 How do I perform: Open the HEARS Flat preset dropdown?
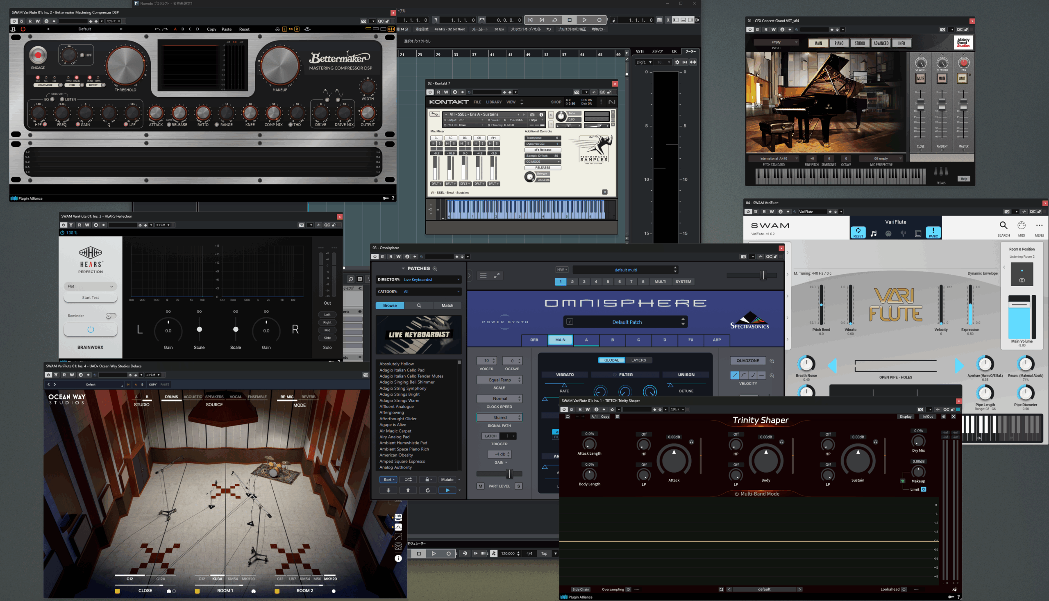click(90, 286)
